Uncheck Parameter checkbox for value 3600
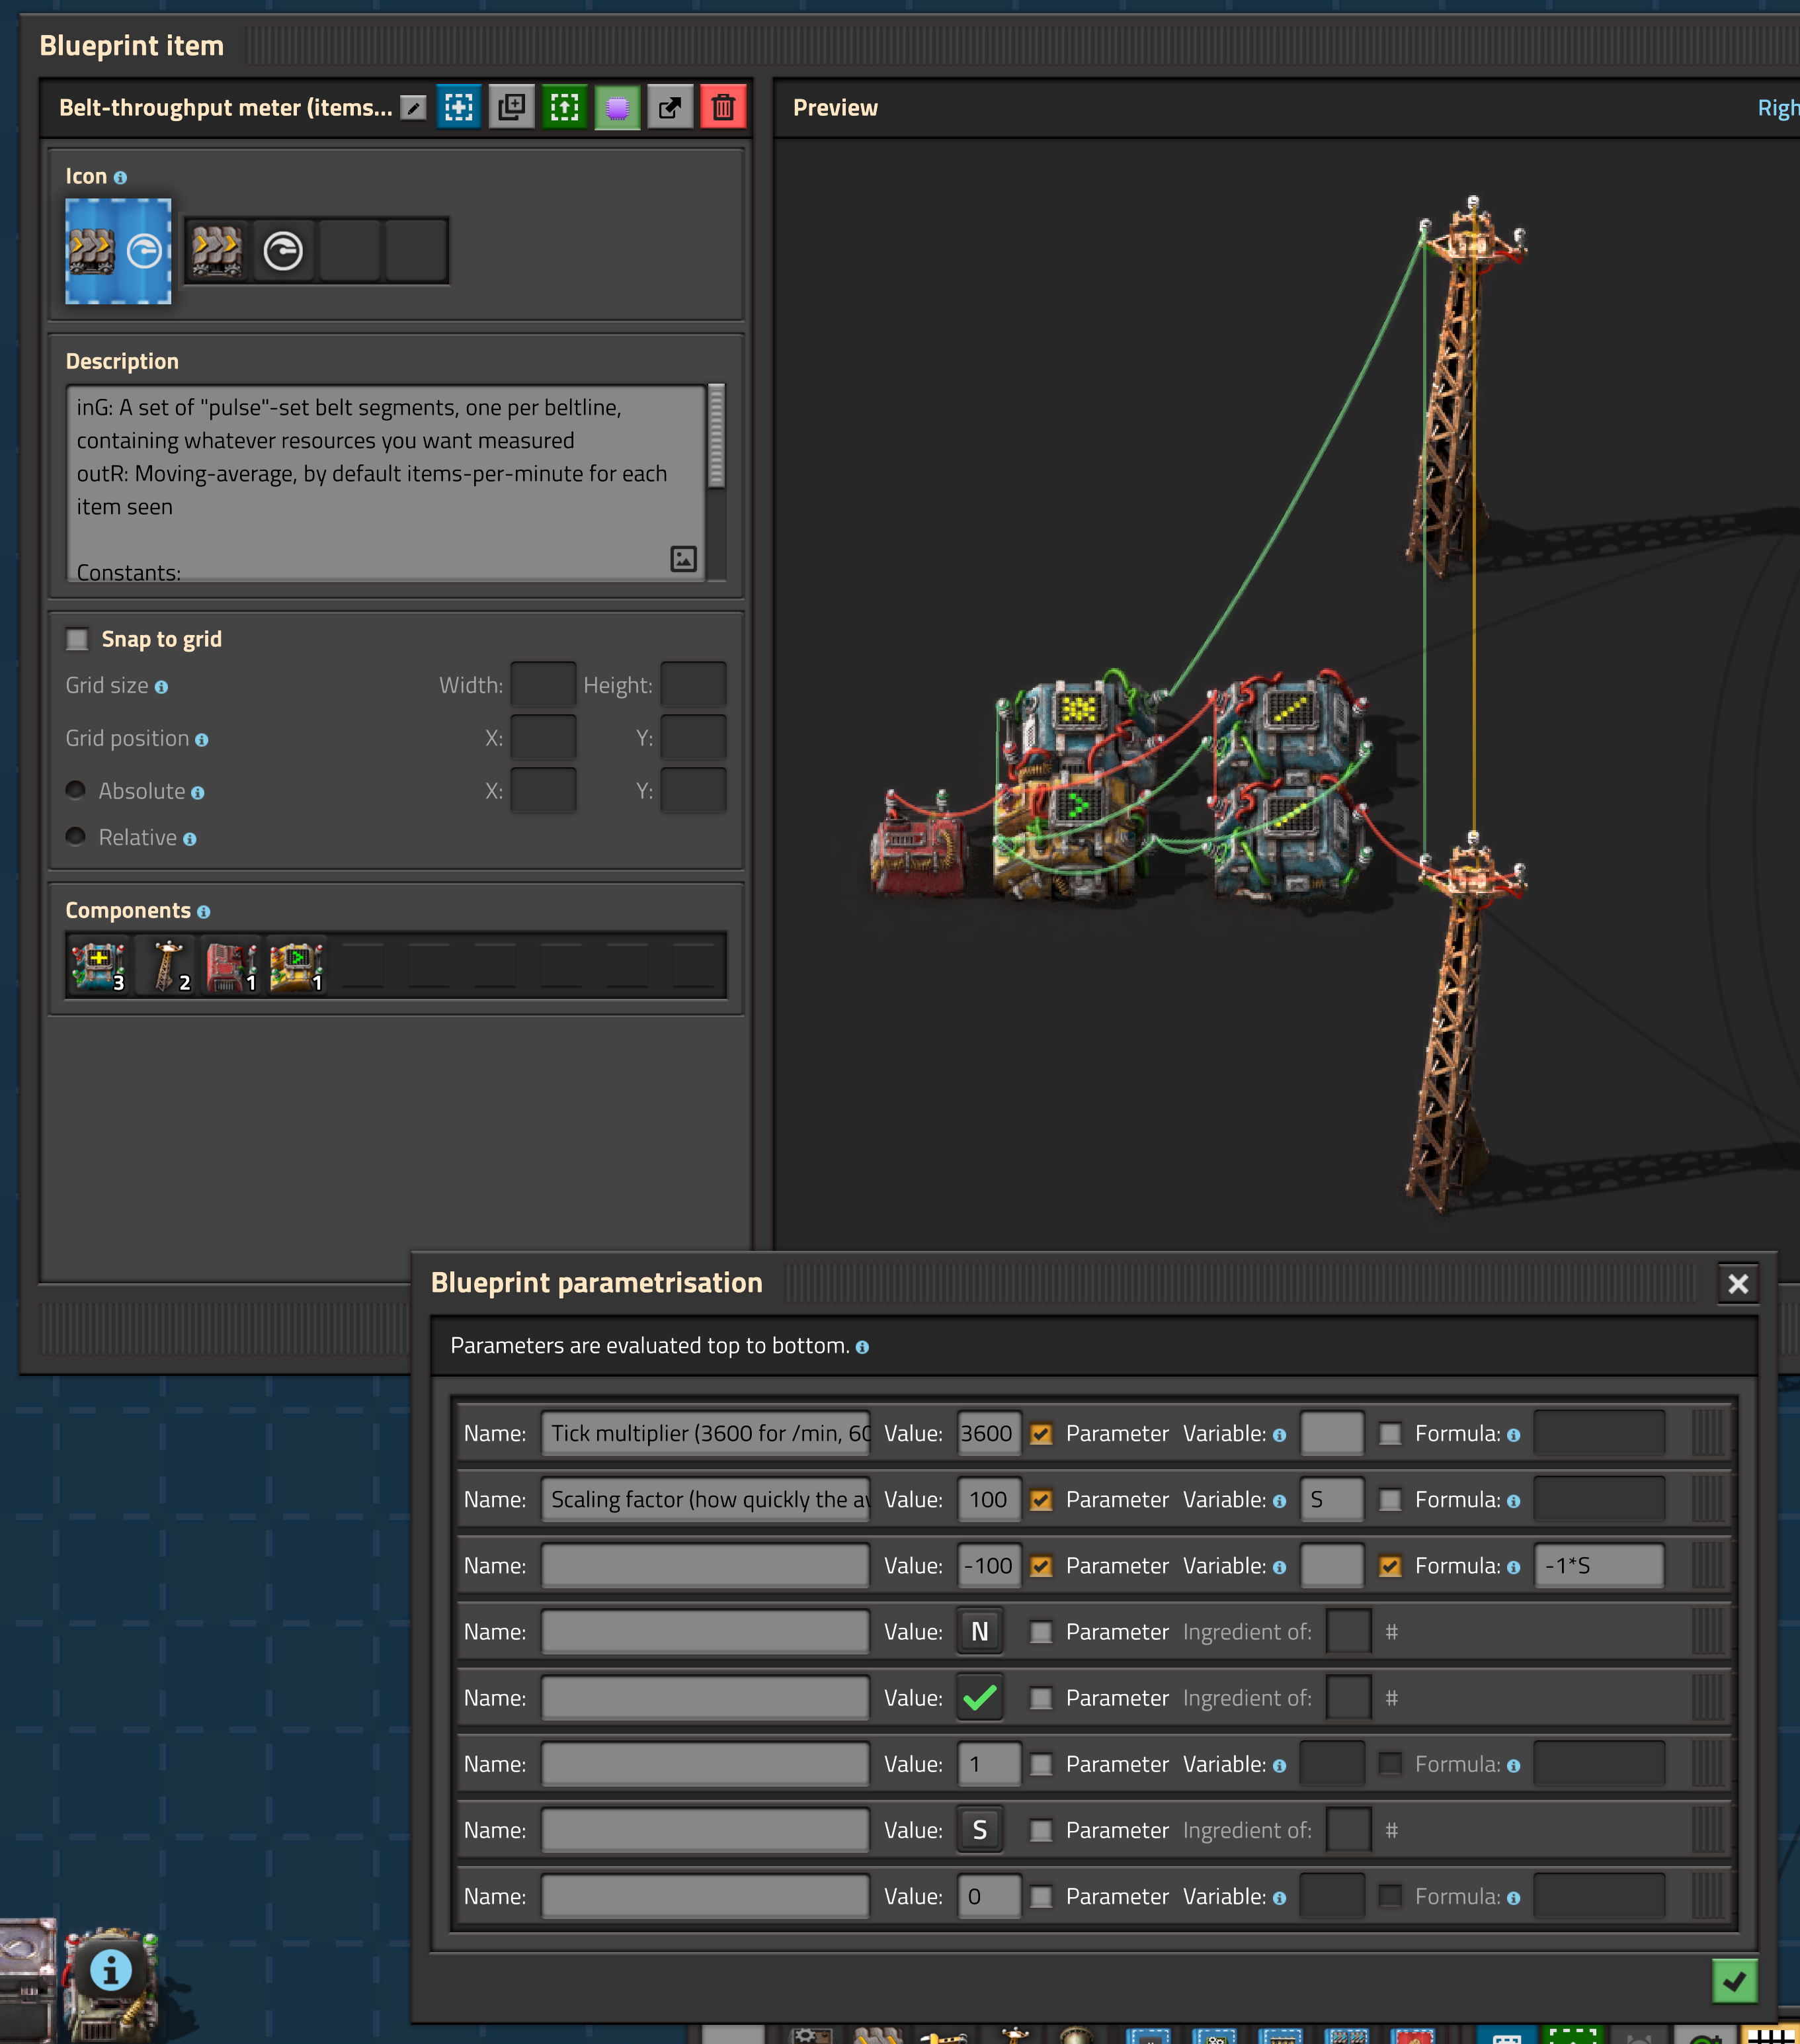This screenshot has width=1800, height=2044. 1040,1434
